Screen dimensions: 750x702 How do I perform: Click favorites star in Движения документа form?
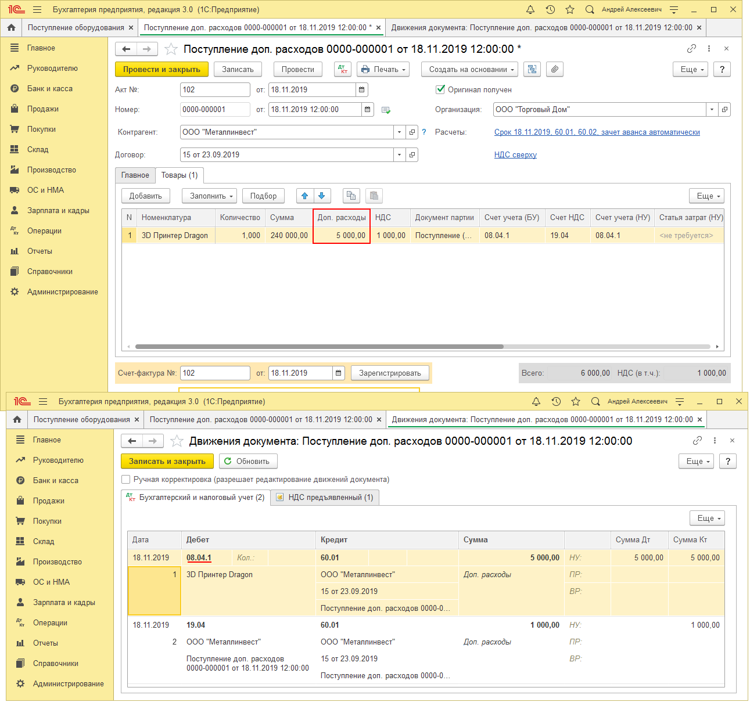177,441
